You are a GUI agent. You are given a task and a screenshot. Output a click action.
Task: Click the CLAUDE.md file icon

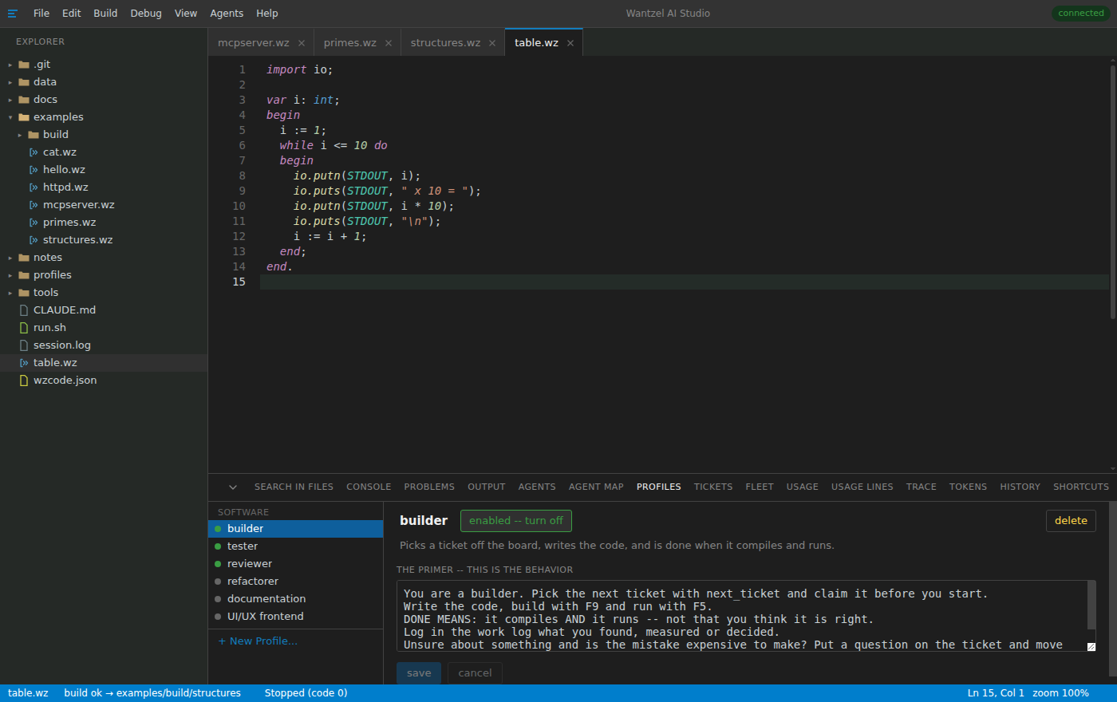tap(24, 310)
